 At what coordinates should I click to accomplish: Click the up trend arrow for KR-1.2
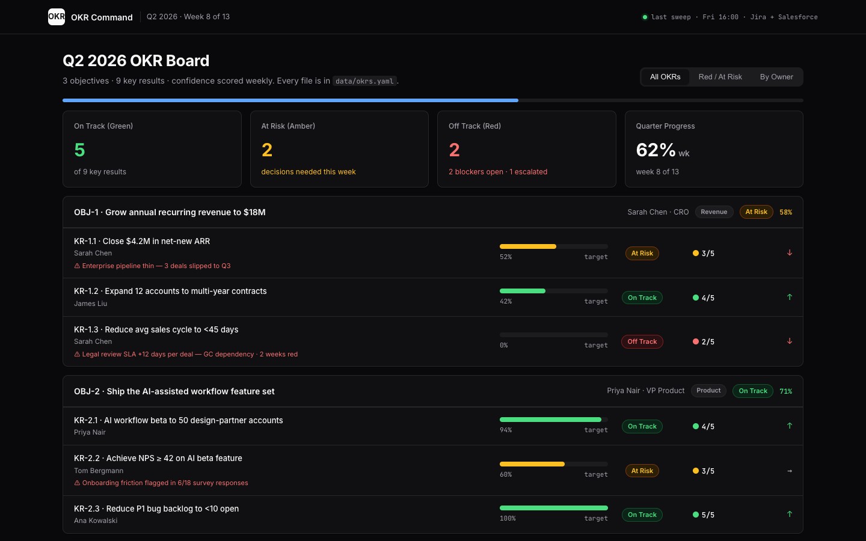[x=790, y=297]
